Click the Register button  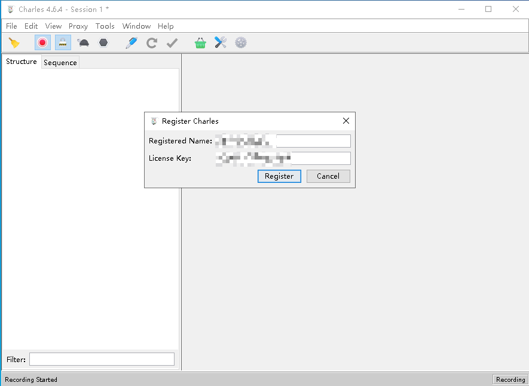coord(279,176)
